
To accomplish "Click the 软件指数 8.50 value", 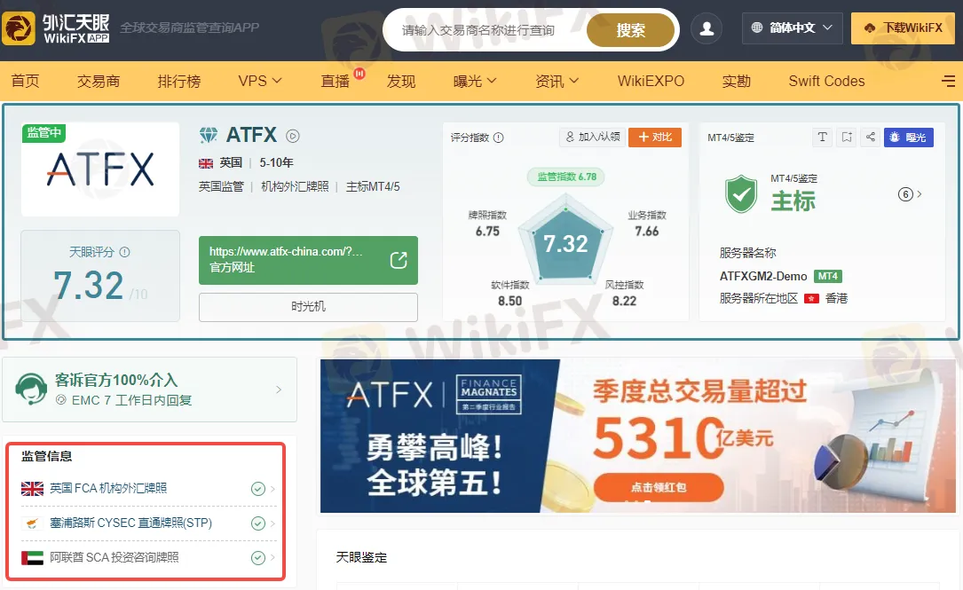I will tap(509, 301).
